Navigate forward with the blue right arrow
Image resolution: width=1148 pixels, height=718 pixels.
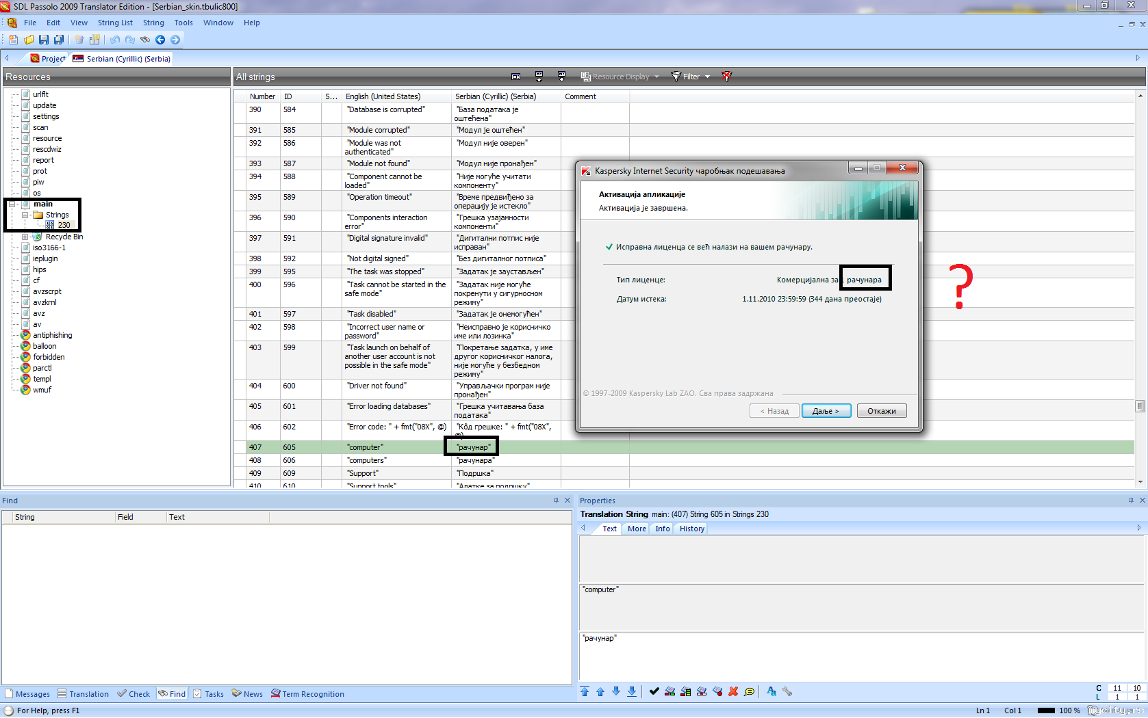[175, 40]
